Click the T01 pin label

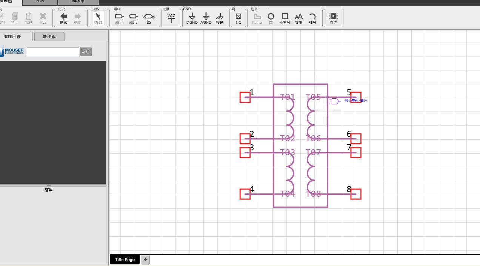pyautogui.click(x=288, y=97)
